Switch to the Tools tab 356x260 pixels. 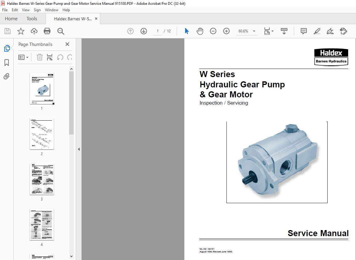coord(32,19)
